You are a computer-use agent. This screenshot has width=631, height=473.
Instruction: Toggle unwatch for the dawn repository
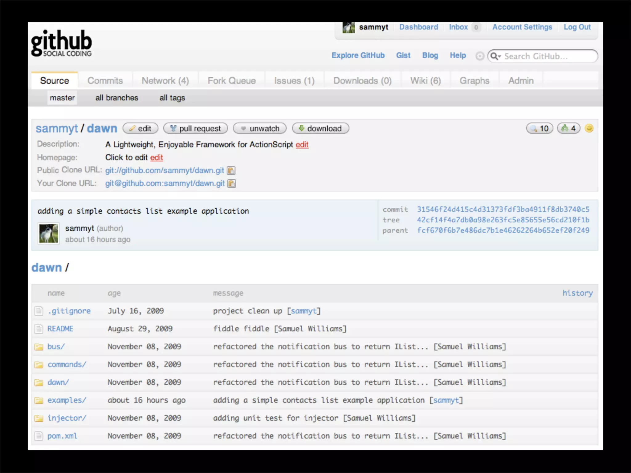coord(260,128)
